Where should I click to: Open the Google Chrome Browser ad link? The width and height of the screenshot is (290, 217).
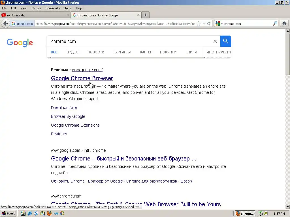click(82, 78)
